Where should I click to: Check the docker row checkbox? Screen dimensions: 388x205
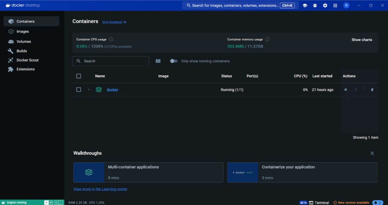point(79,89)
